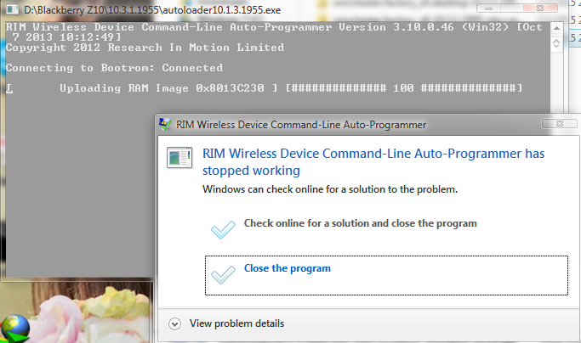Image resolution: width=581 pixels, height=343 pixels.
Task: Click the crashed program icon beside the heading
Action: pos(179,158)
